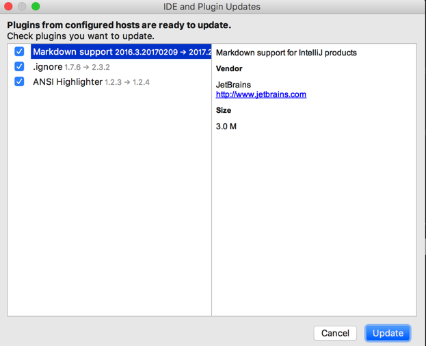Click the minimize window button
The height and width of the screenshot is (346, 426).
coord(22,7)
